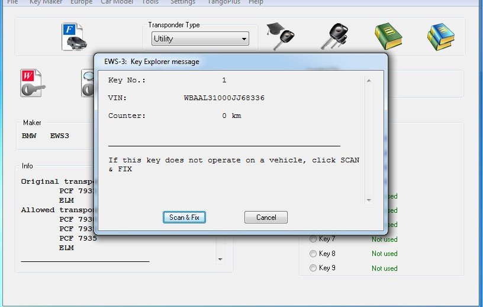Open the green book manual icon
483x307 pixels.
point(388,36)
